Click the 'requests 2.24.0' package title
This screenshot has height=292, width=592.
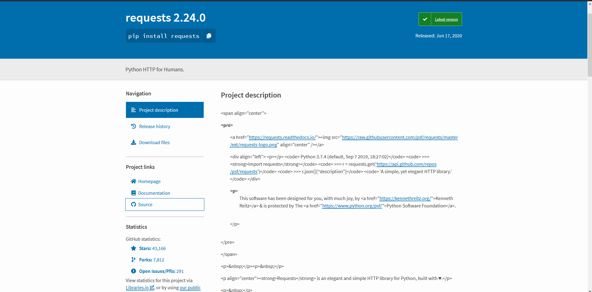[x=165, y=18]
